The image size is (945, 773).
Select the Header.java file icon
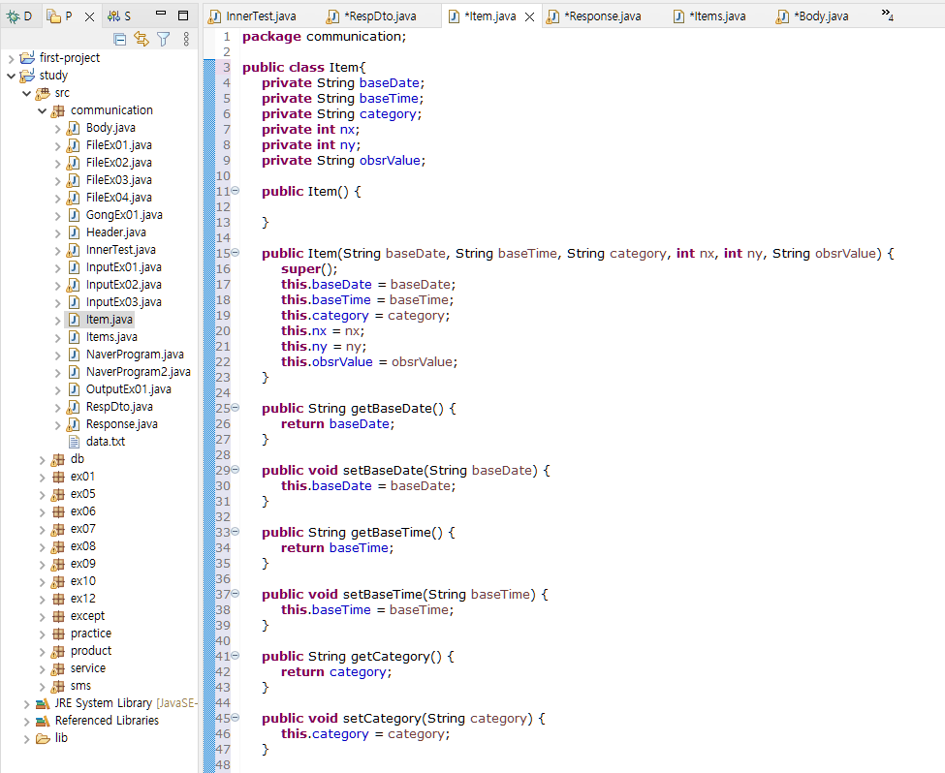coord(74,232)
